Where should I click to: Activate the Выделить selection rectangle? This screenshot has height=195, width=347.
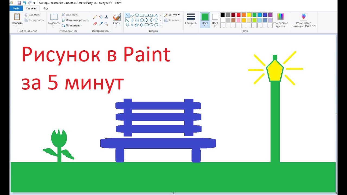(x=54, y=17)
